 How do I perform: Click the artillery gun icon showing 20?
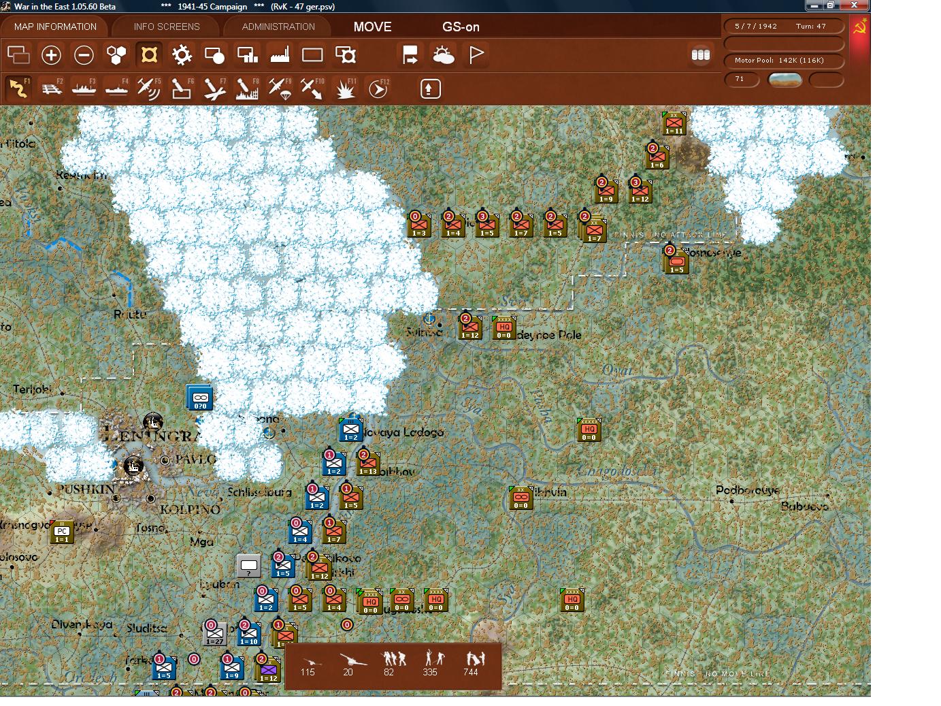pos(352,660)
